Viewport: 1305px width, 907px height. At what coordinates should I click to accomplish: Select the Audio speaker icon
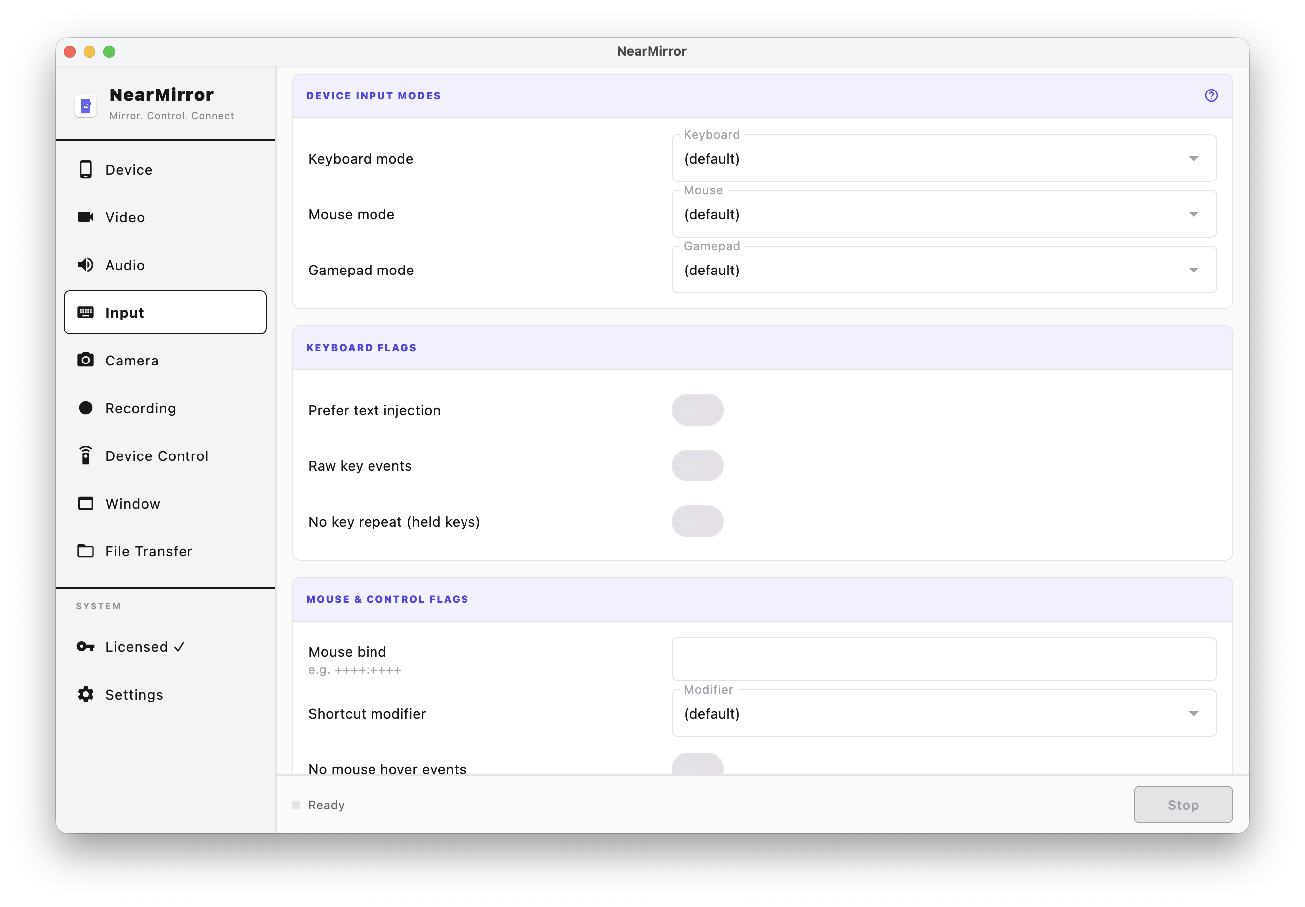coord(85,265)
